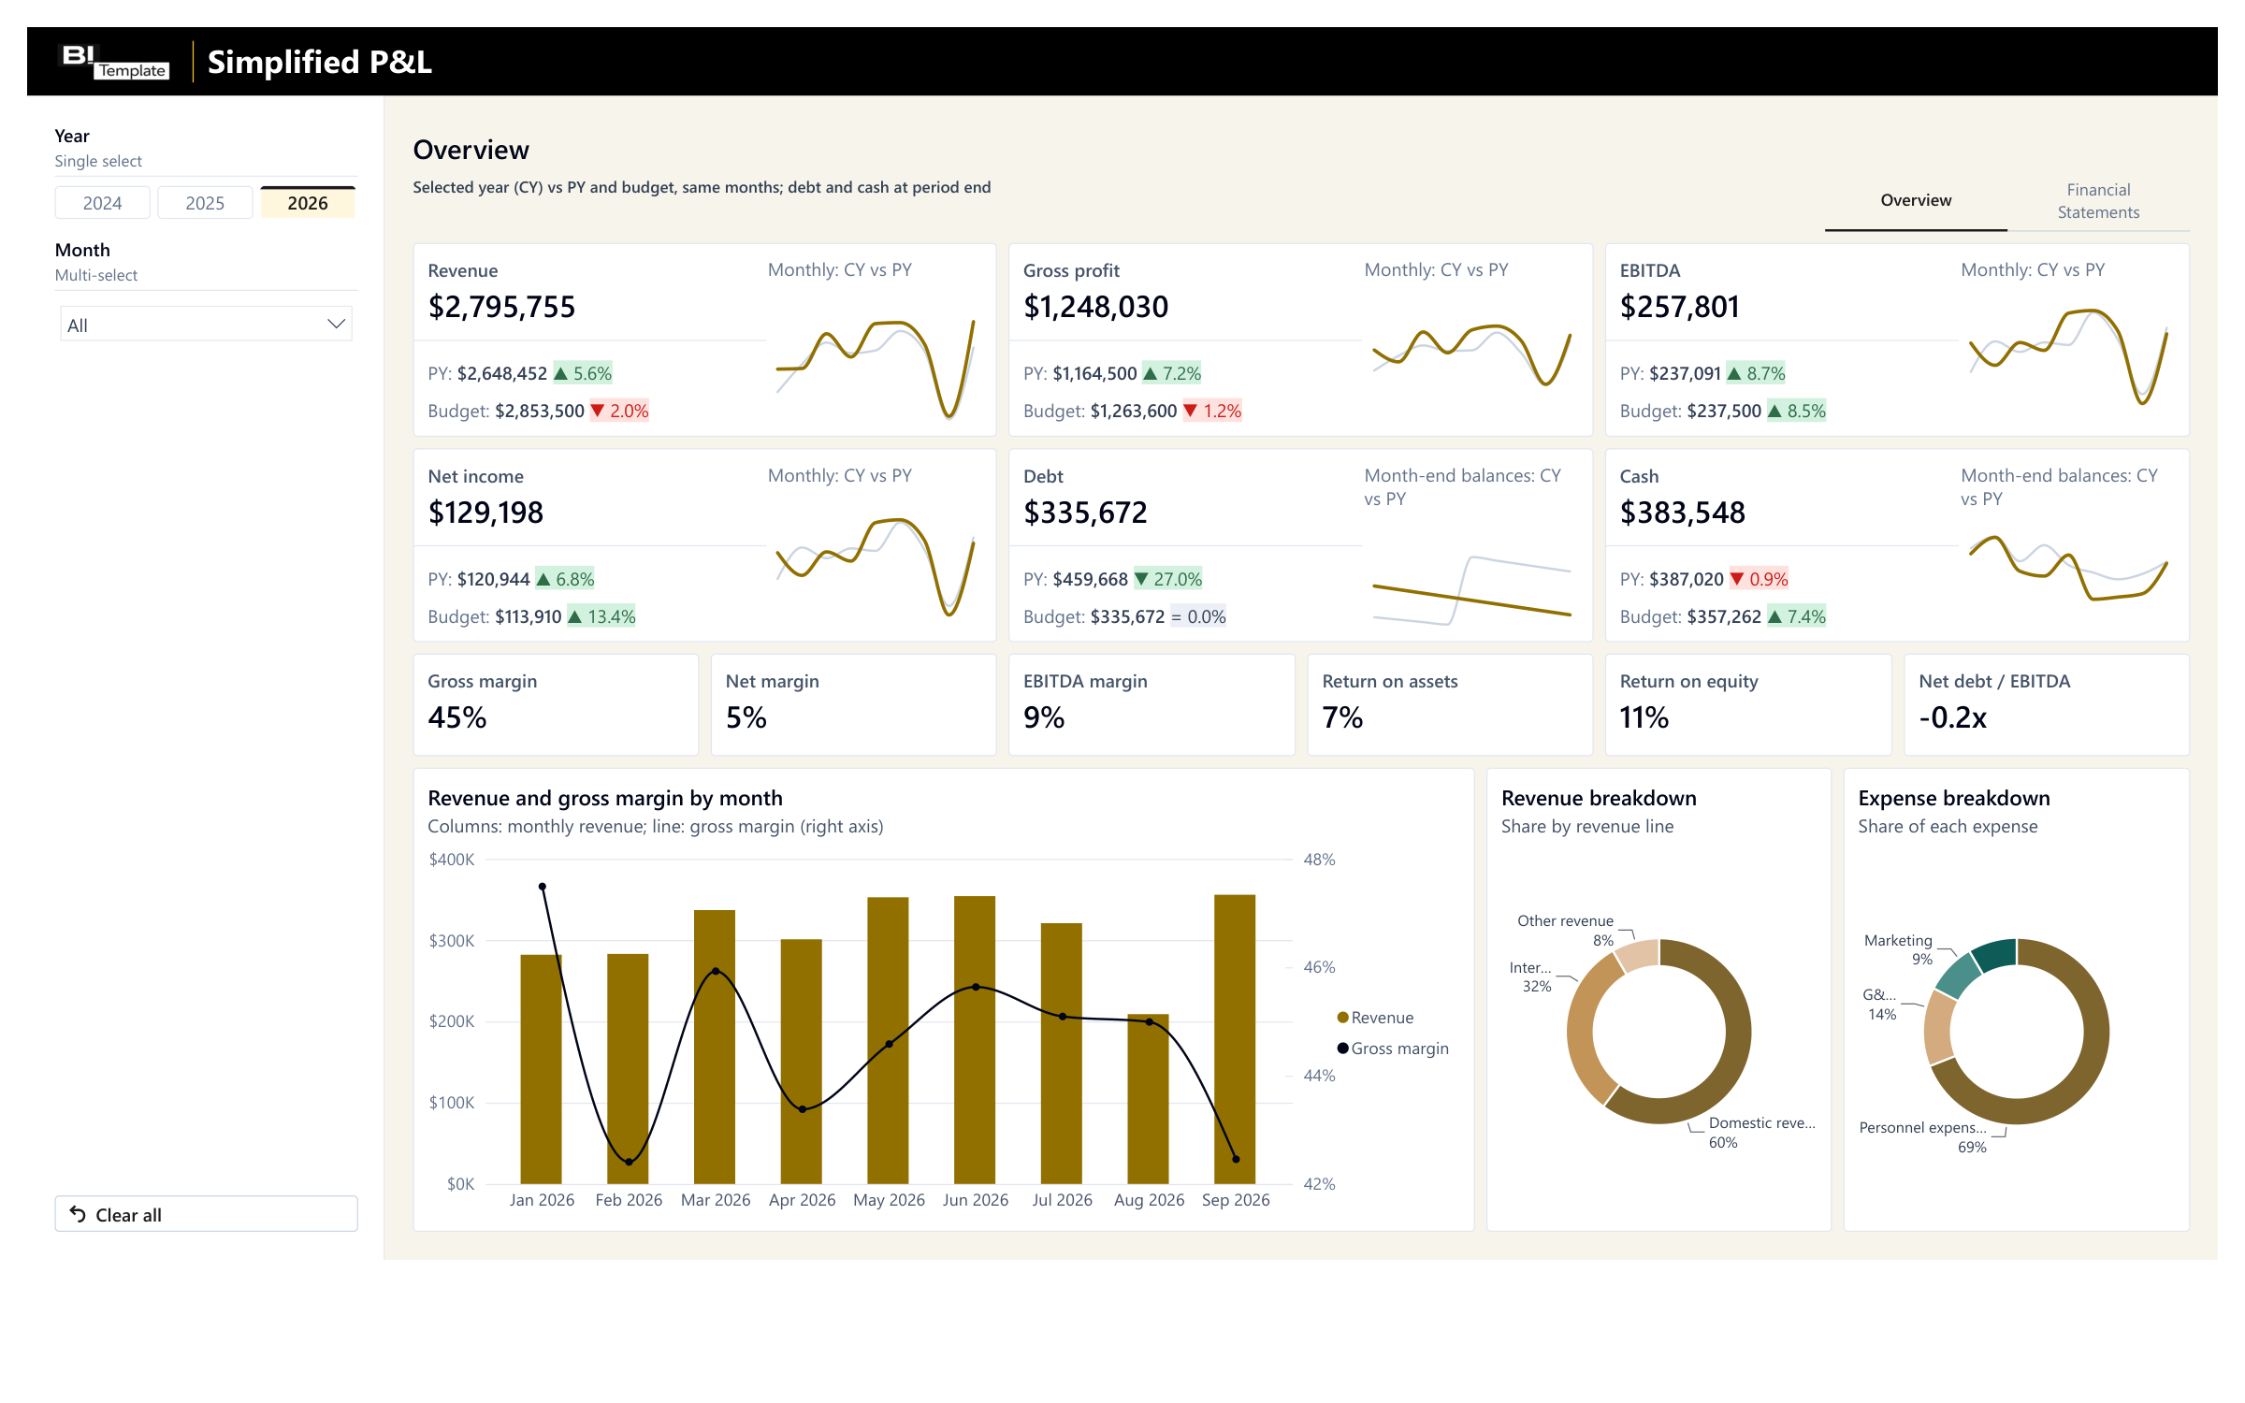Viewport: 2245px width, 1403px height.
Task: Switch to the Financial Statements tab
Action: pos(2098,200)
